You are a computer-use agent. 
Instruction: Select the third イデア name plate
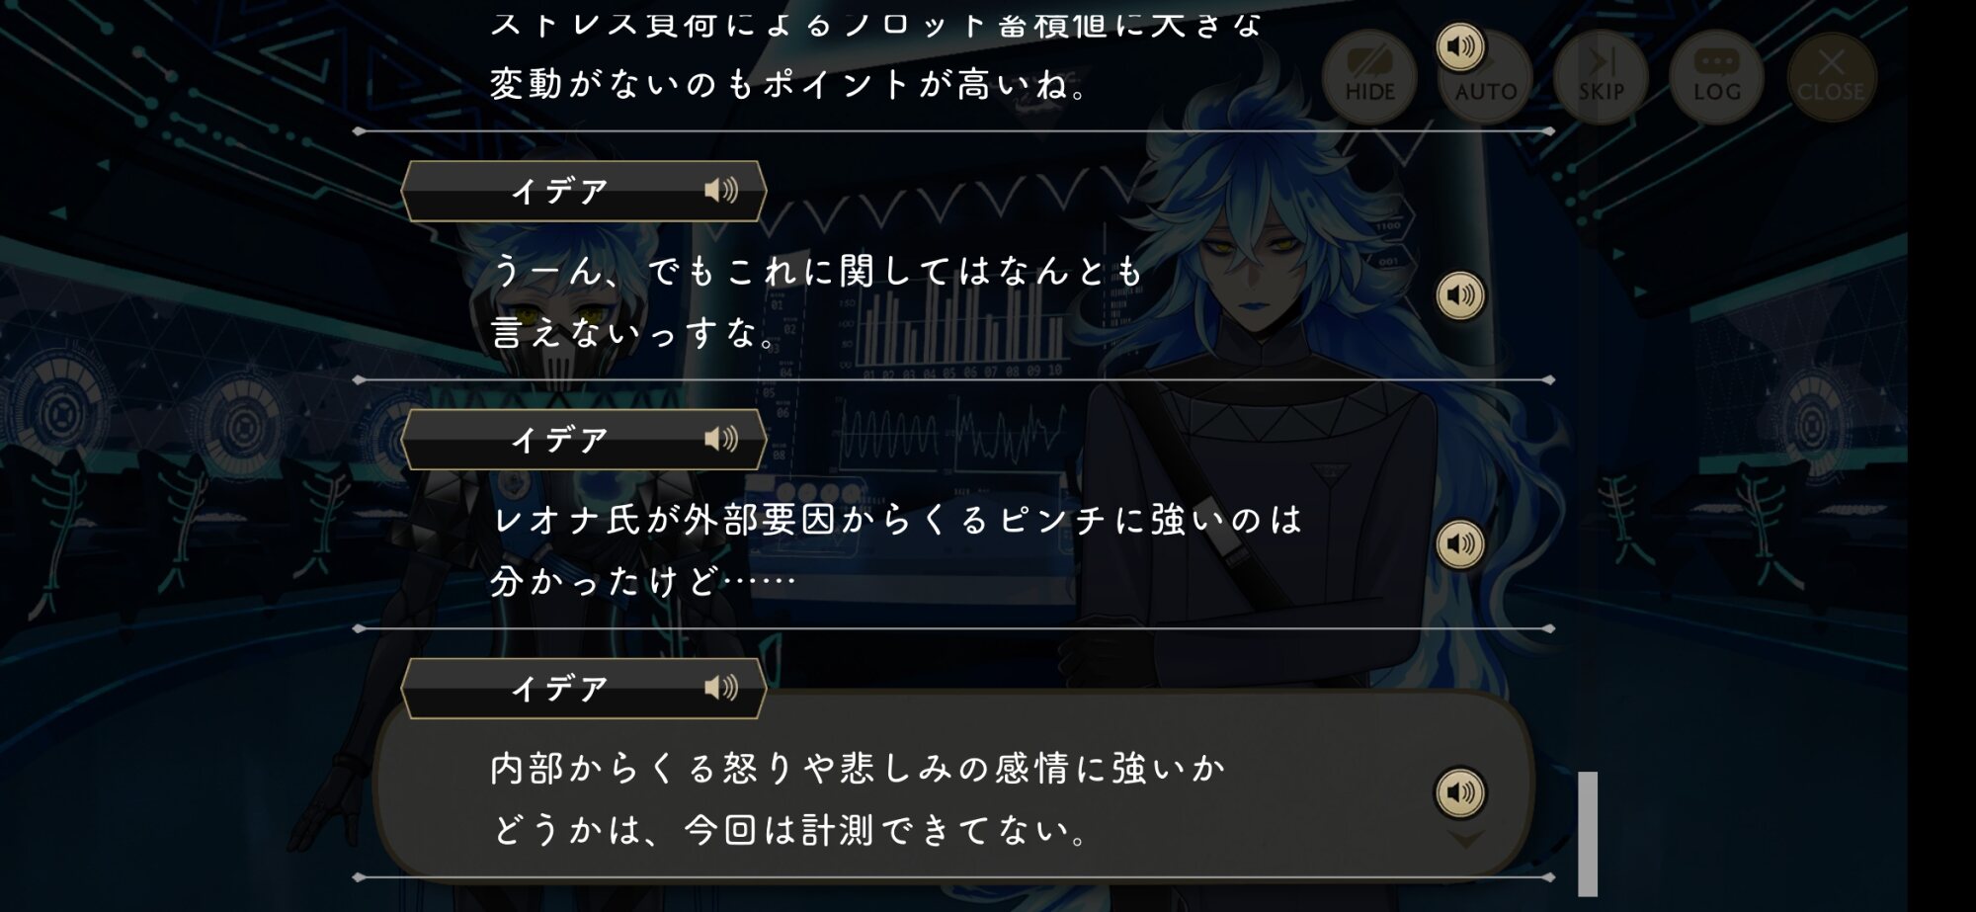click(x=584, y=689)
